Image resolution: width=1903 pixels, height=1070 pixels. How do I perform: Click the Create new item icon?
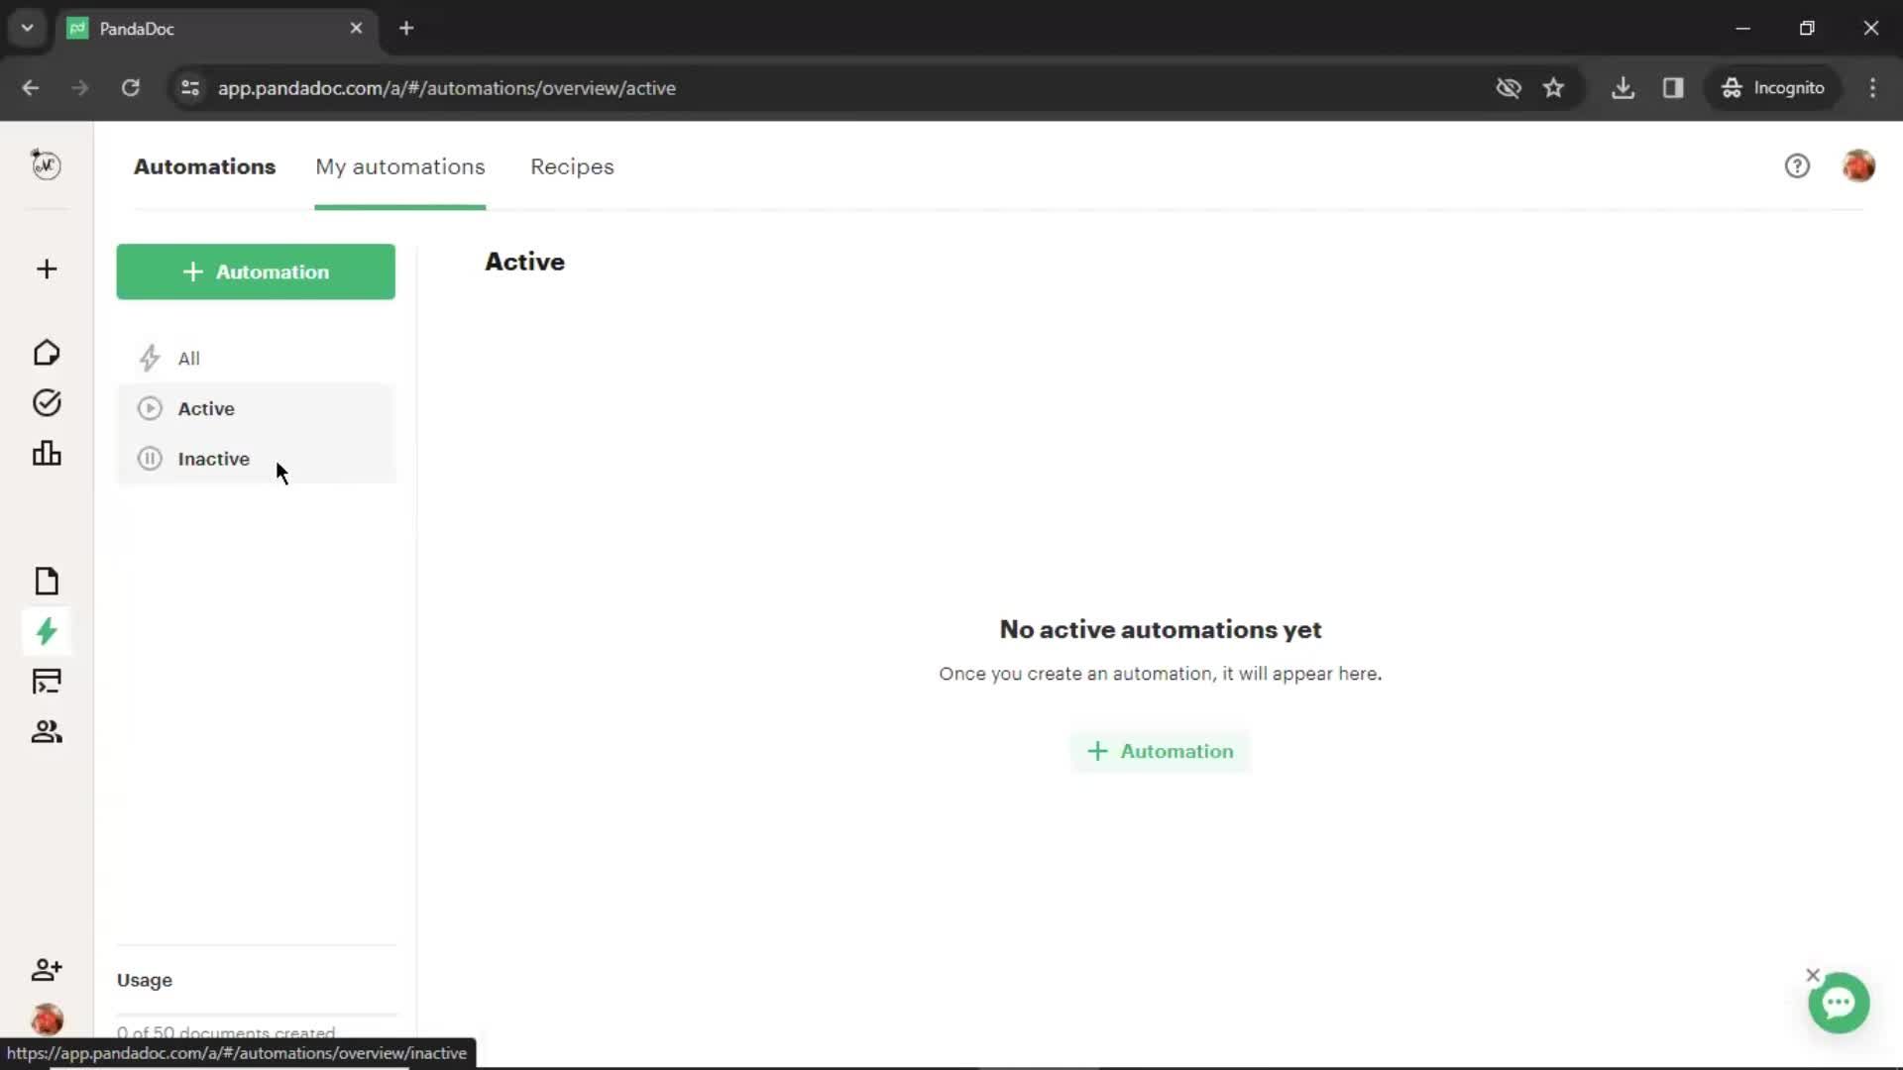click(46, 267)
